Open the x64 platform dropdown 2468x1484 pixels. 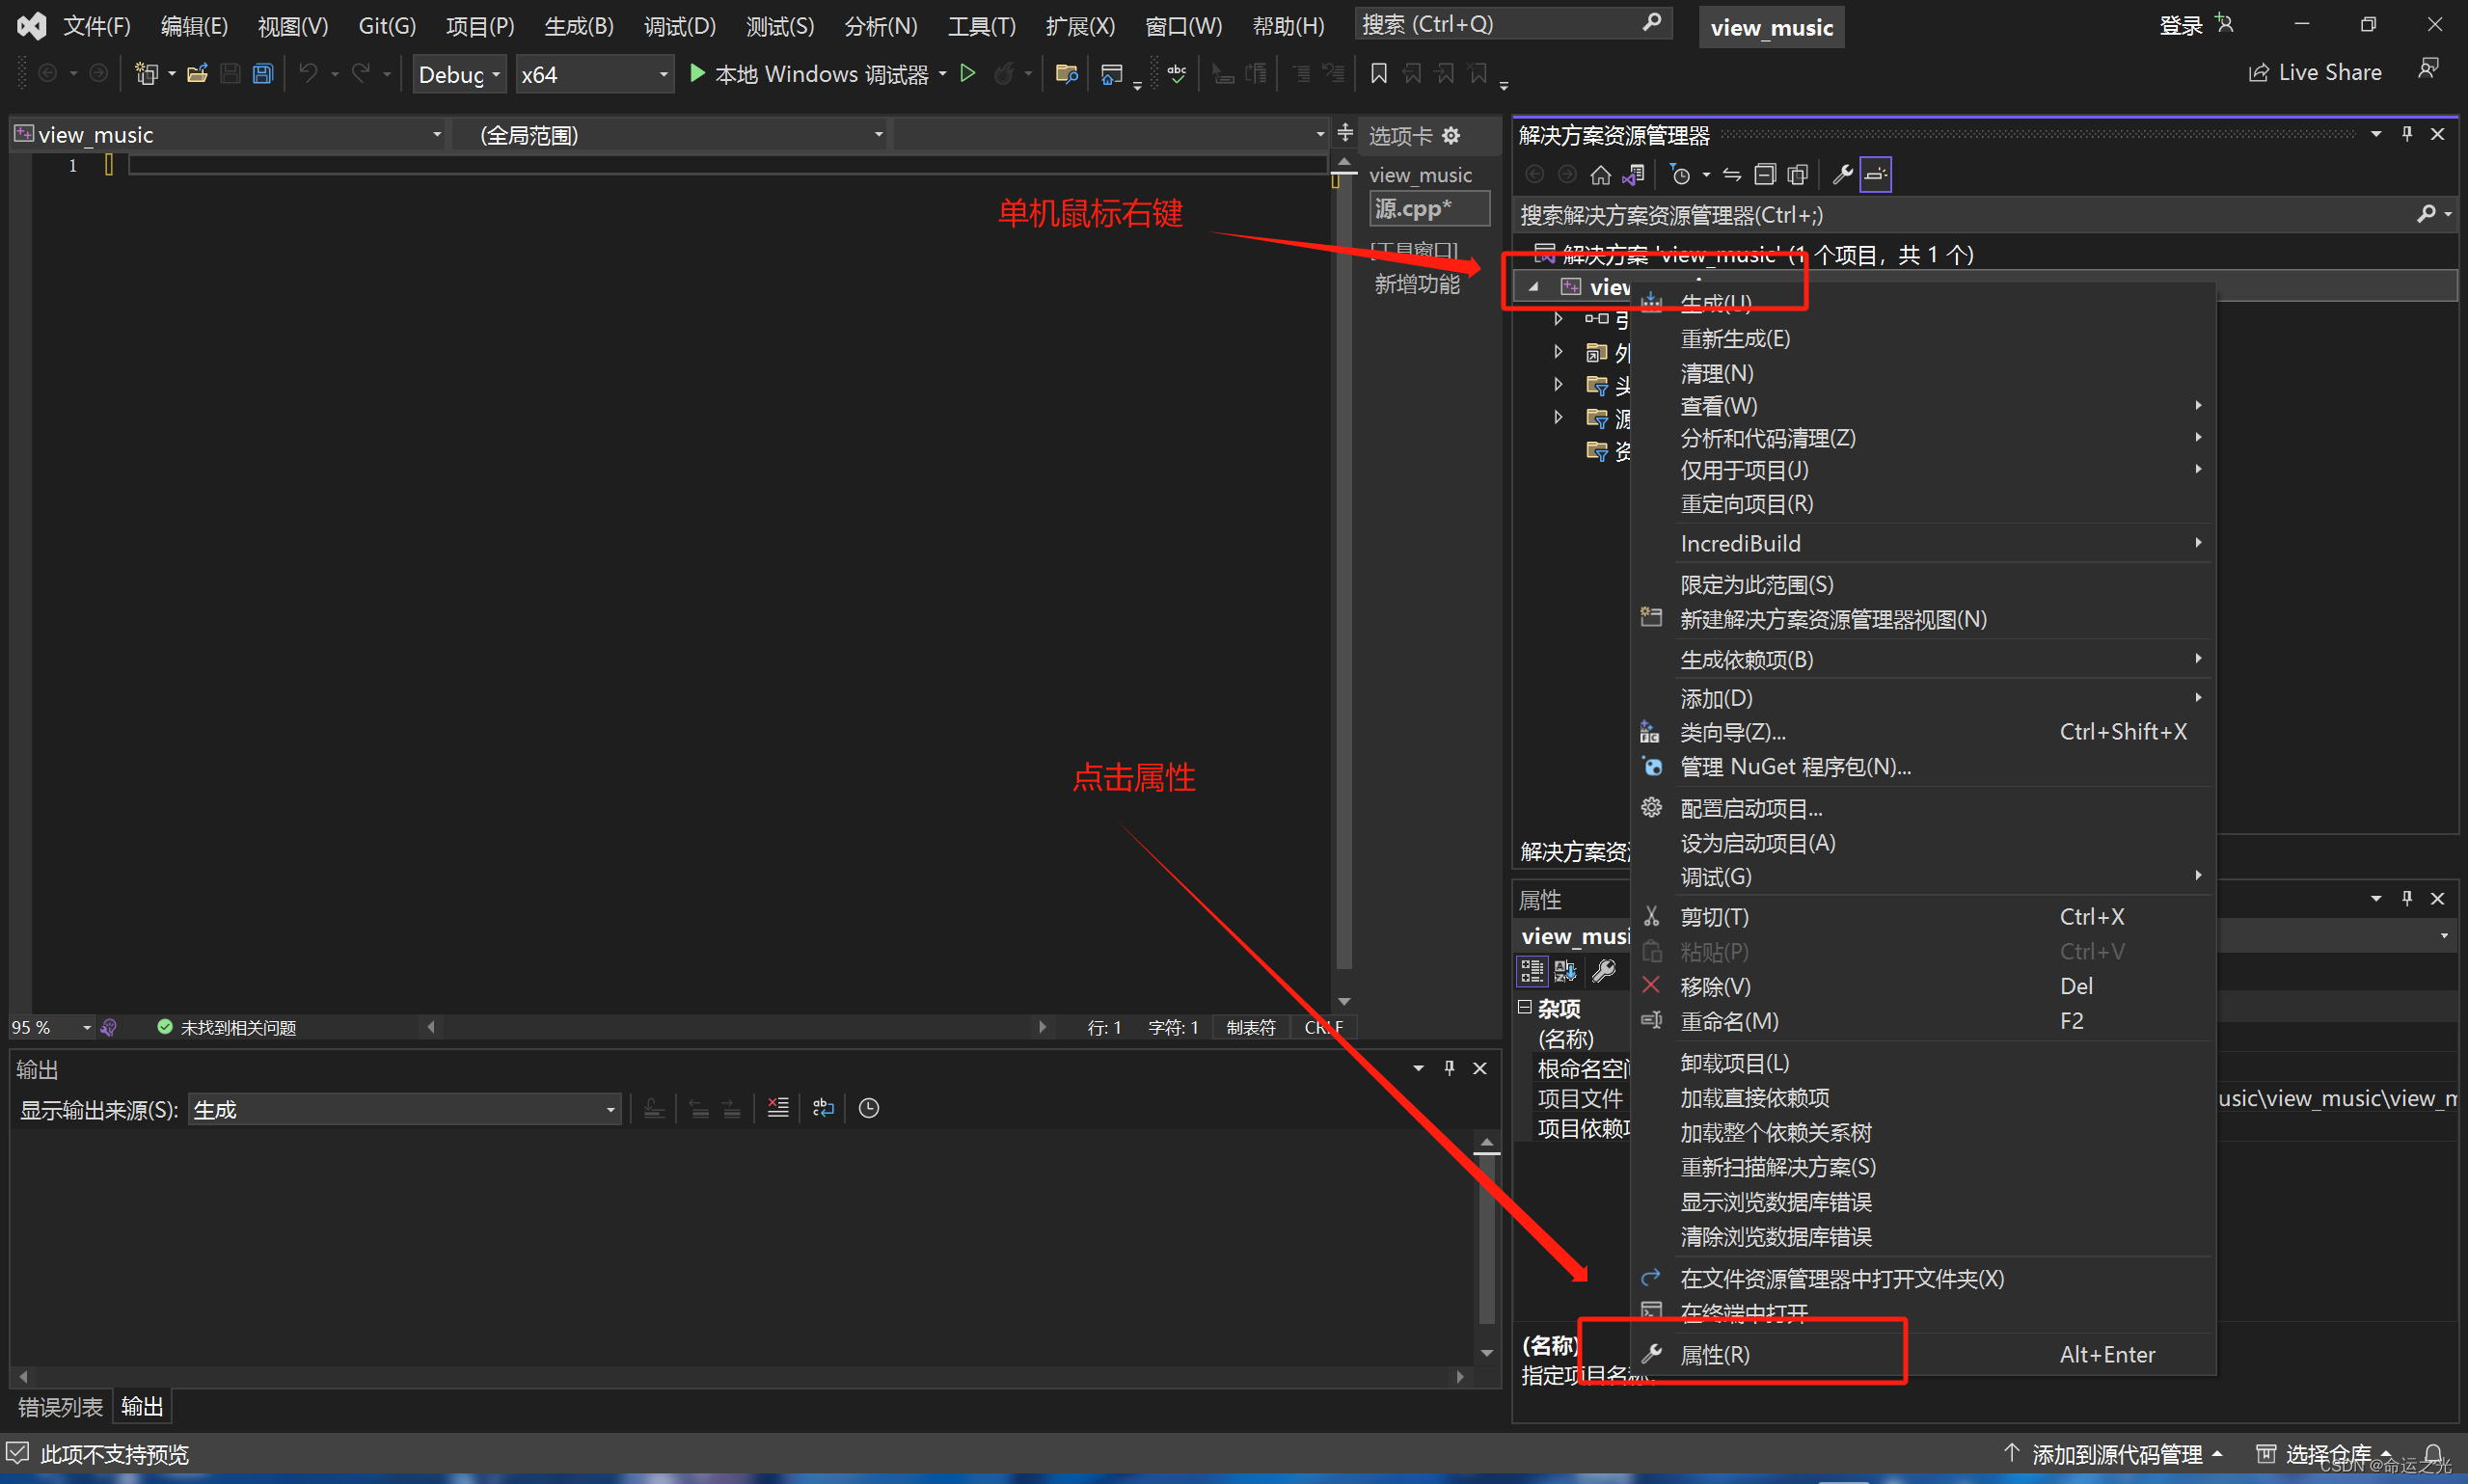[x=595, y=74]
